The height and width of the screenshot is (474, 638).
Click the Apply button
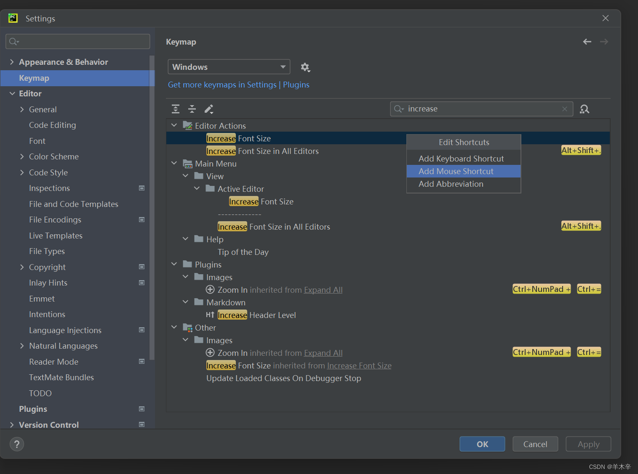588,444
